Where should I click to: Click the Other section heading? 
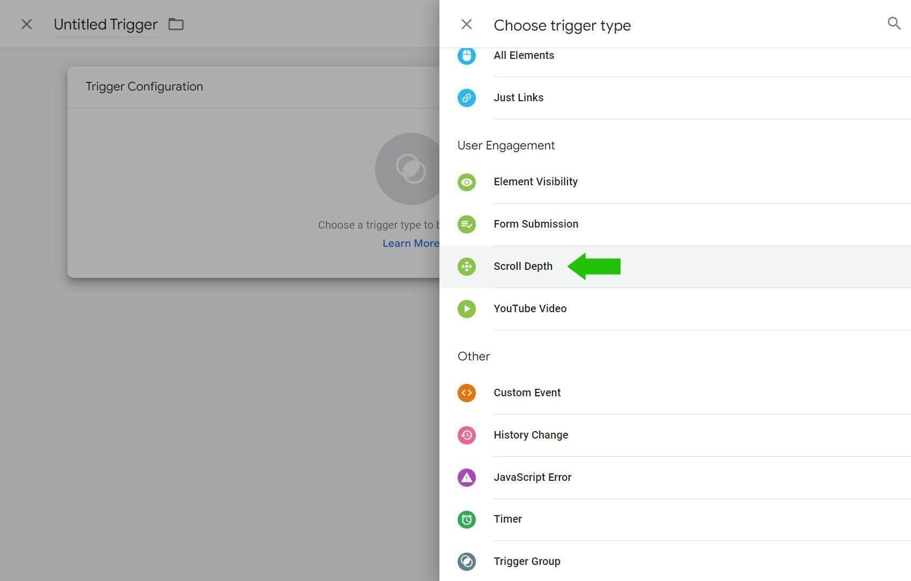474,357
